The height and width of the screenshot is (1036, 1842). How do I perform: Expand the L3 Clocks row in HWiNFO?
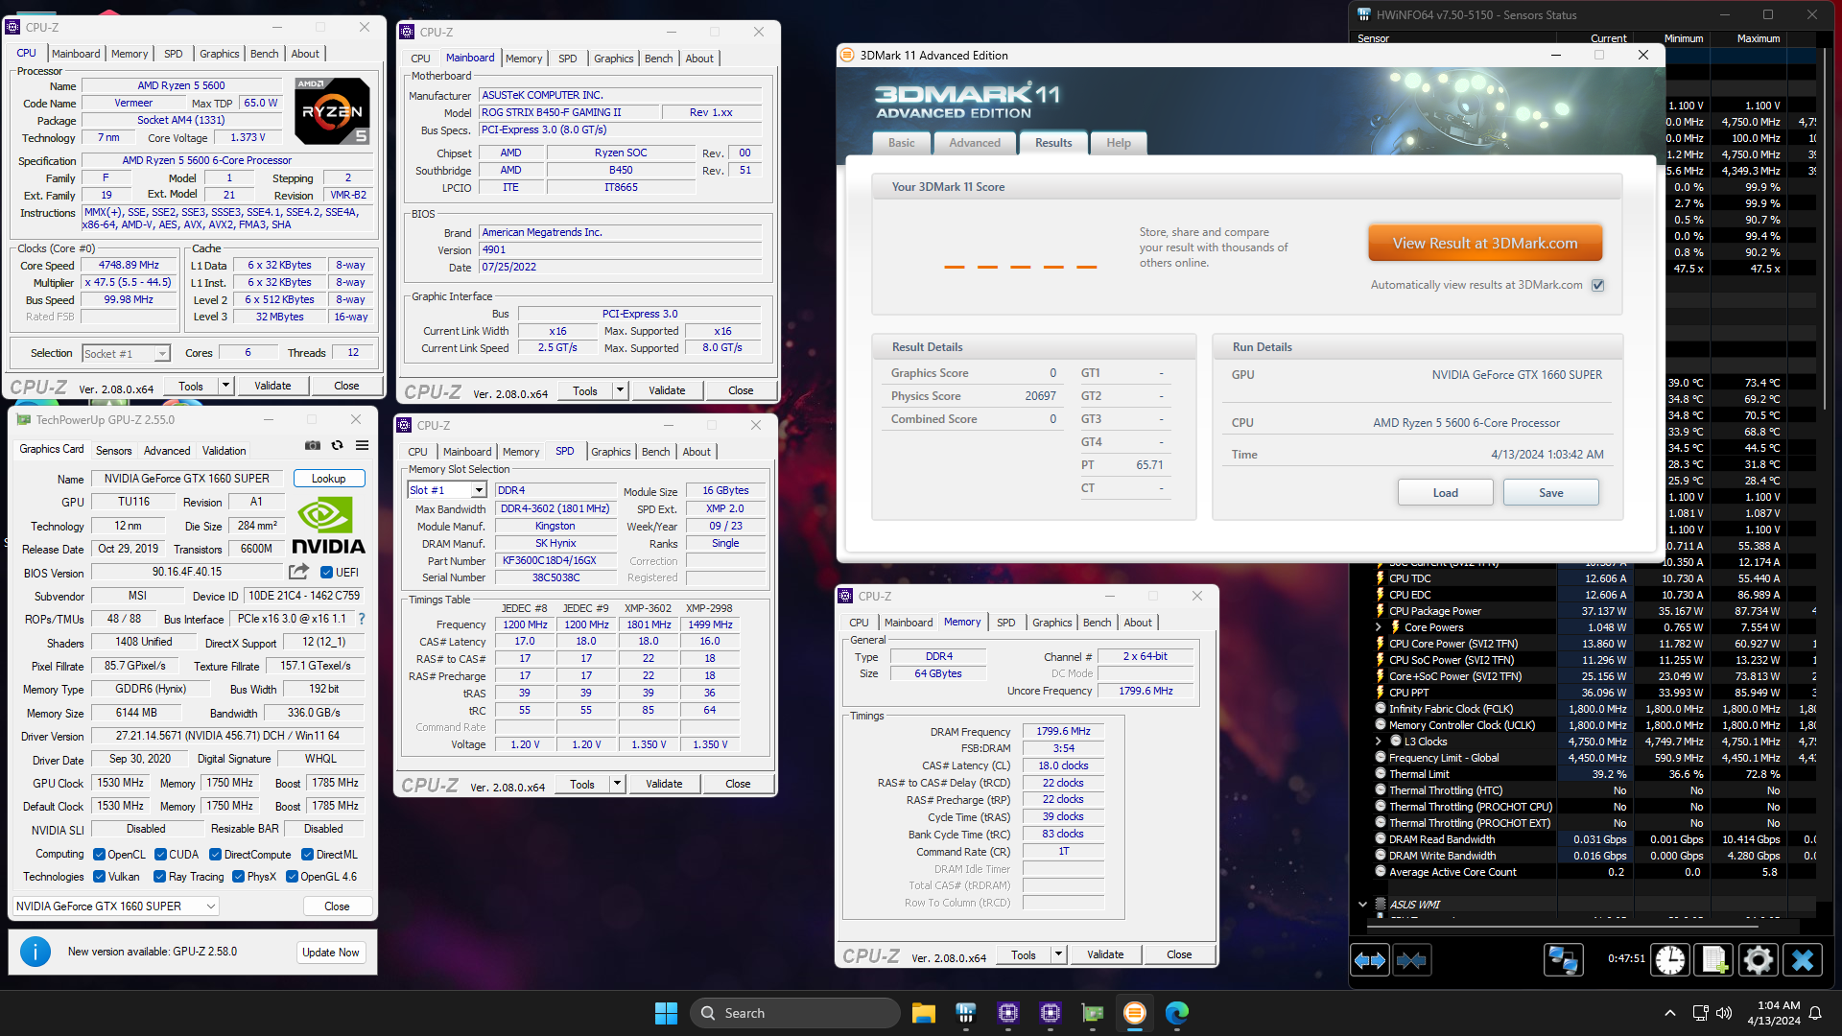tap(1379, 742)
